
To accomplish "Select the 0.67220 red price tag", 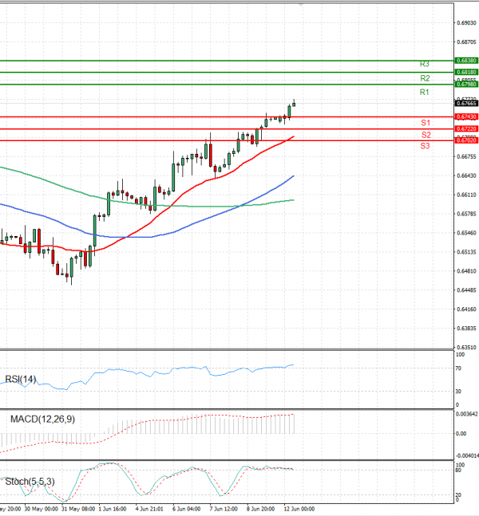I will coord(466,128).
